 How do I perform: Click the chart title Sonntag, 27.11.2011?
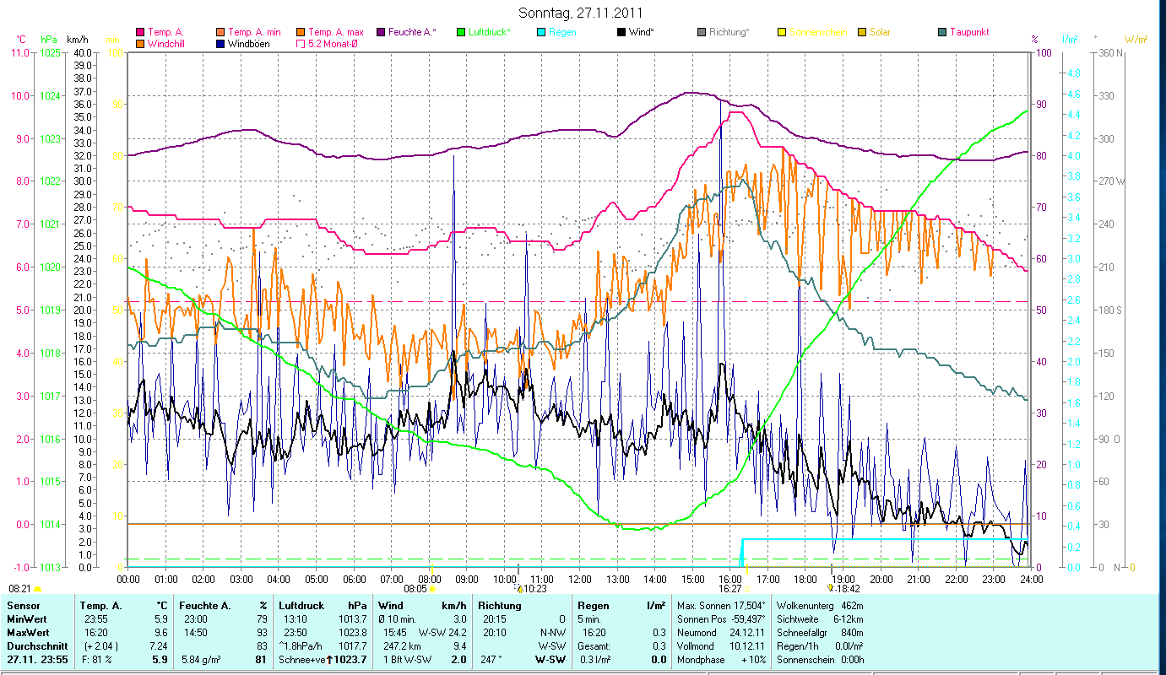pyautogui.click(x=583, y=13)
